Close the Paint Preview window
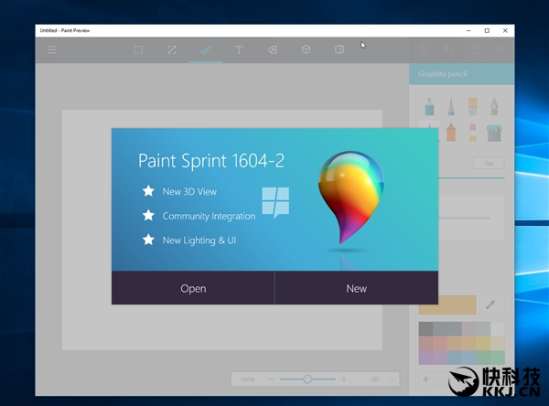Screen dimensions: 549x406 point(505,30)
